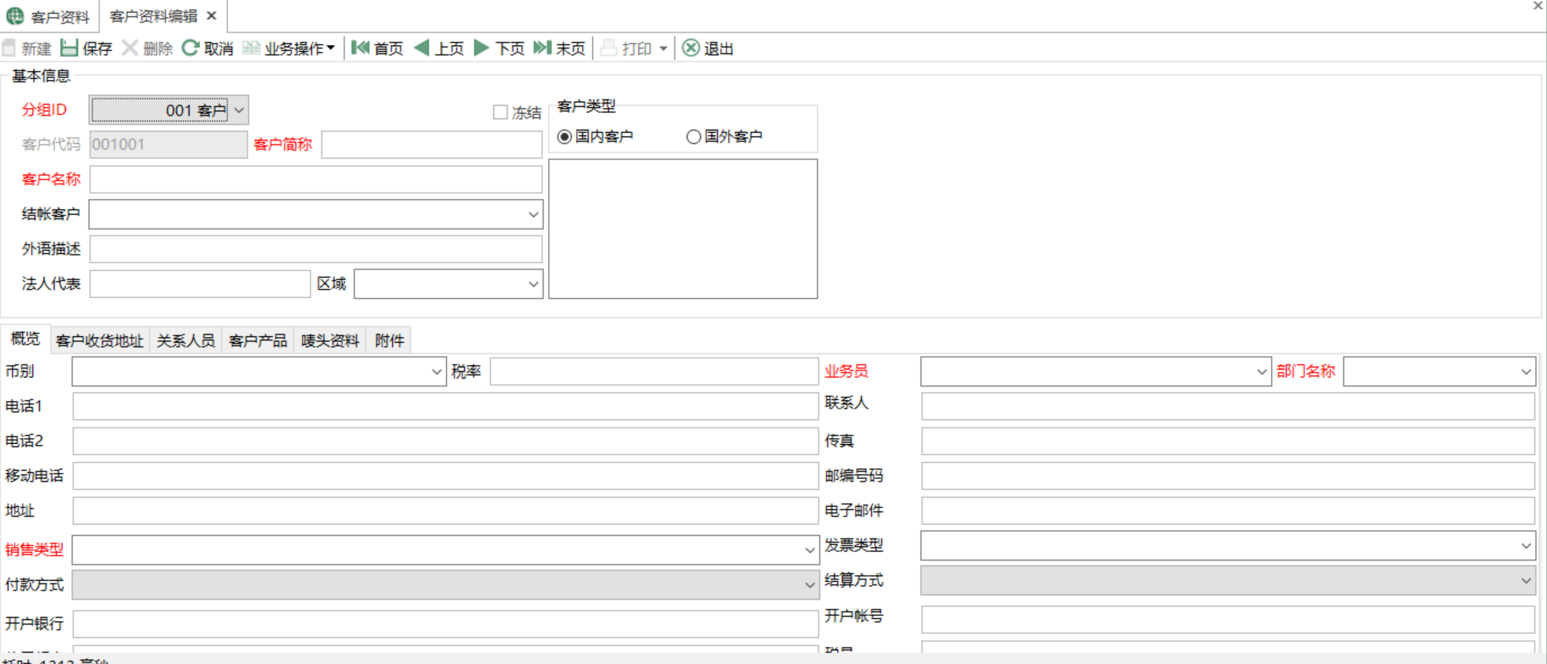Click the 联系人 input field
This screenshot has width=1547, height=664.
pos(1228,406)
